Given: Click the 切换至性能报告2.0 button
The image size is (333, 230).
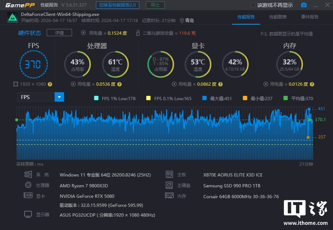Looking at the screenshot, I should click(118, 5).
